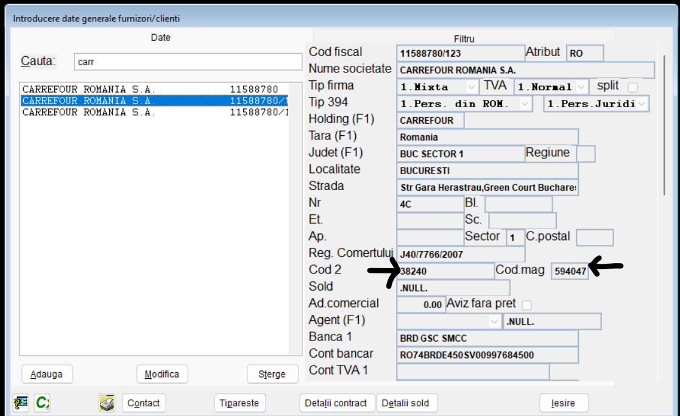
Task: Click the Sc. field
Action: 522,221
